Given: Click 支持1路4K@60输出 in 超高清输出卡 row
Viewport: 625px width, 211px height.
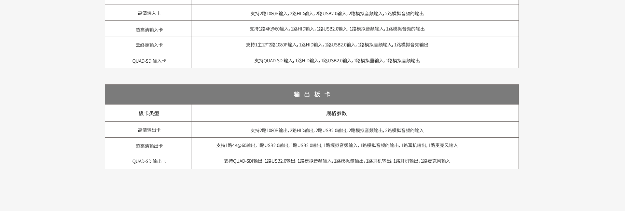Looking at the screenshot, I should click(236, 145).
